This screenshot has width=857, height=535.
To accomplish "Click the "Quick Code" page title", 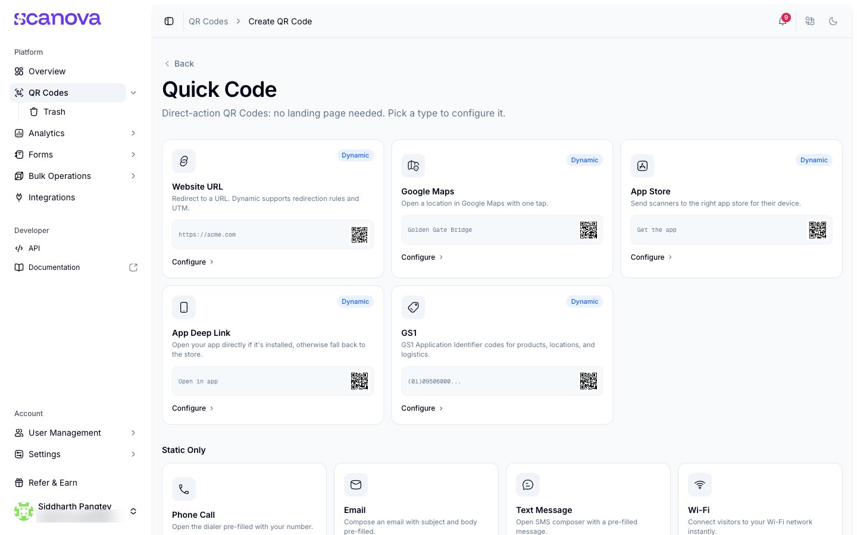I will (220, 90).
